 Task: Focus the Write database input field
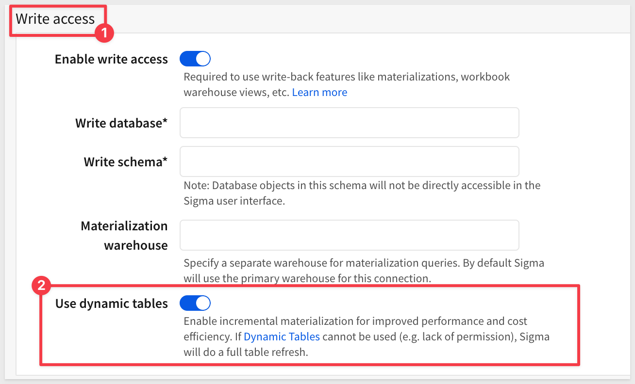tap(349, 123)
